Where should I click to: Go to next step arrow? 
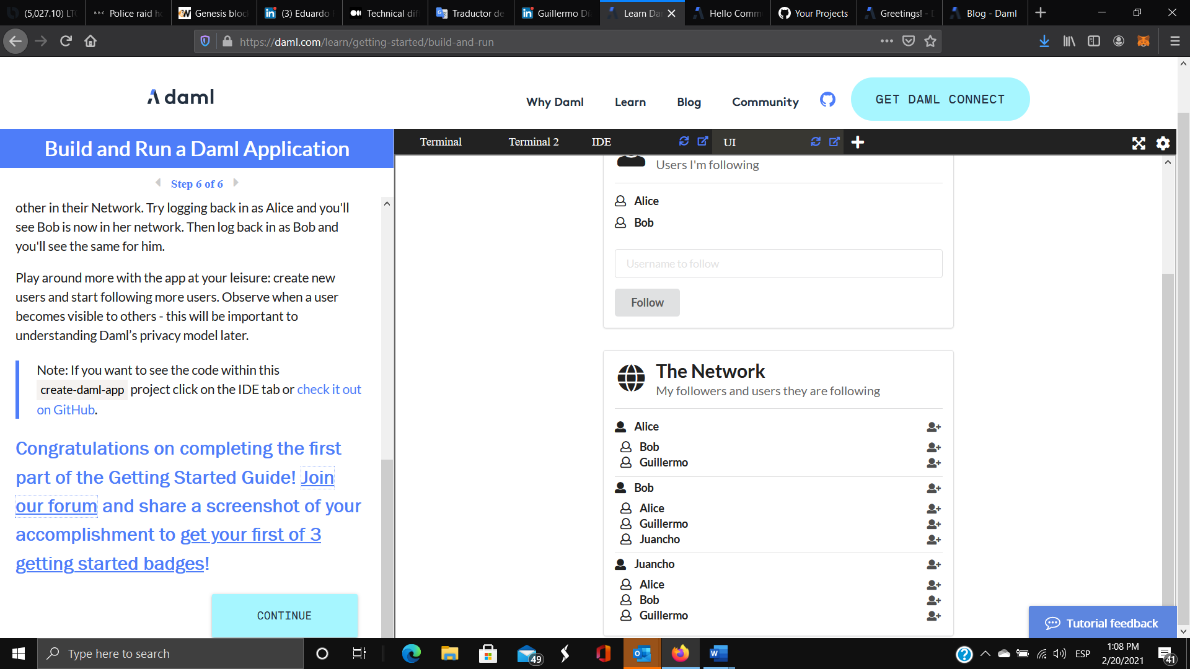tap(236, 183)
